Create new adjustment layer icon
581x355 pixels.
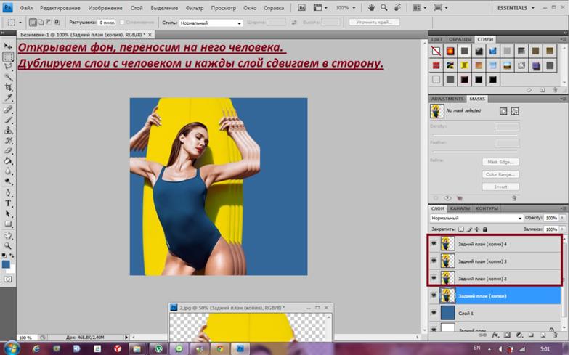[519, 335]
